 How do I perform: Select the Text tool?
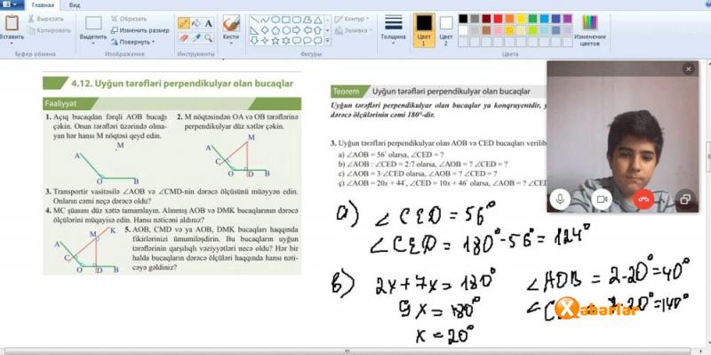coord(208,22)
